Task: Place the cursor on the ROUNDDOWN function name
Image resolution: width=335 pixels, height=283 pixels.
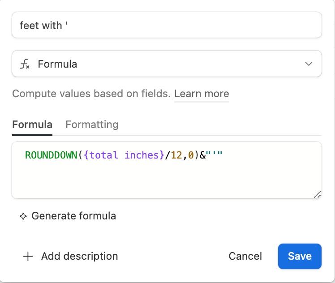Action: (x=51, y=155)
